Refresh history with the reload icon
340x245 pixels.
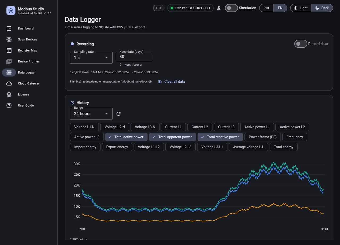[118, 114]
